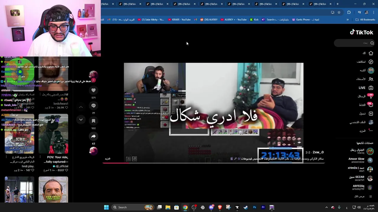Open the Gartic Phone bookmark

pos(305,20)
